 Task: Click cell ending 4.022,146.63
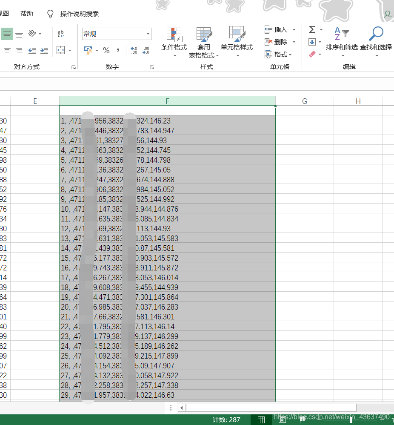coord(167,395)
